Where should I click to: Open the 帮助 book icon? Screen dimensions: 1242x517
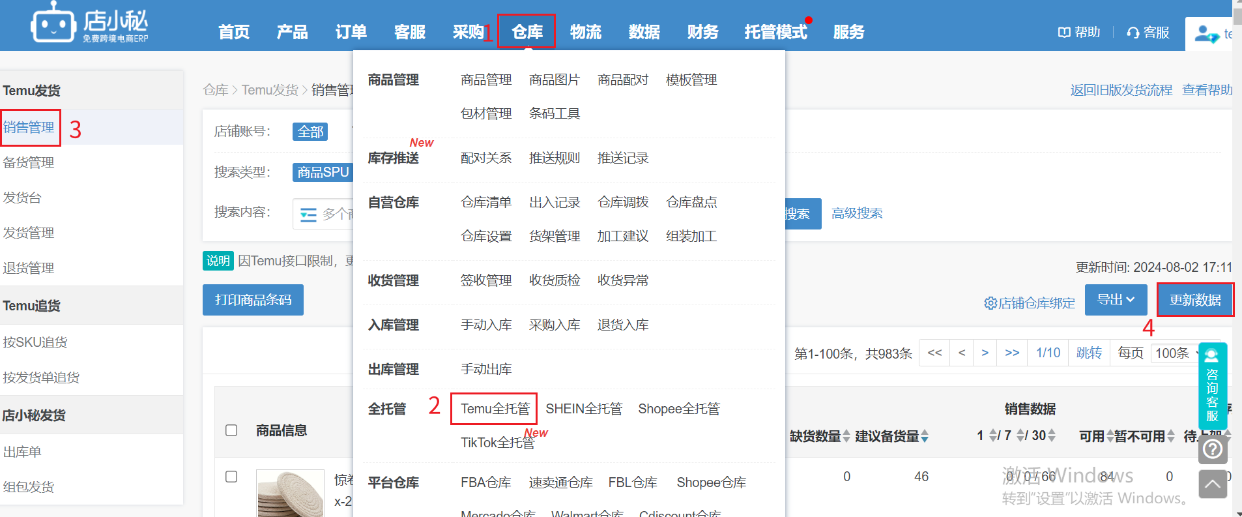[1064, 32]
